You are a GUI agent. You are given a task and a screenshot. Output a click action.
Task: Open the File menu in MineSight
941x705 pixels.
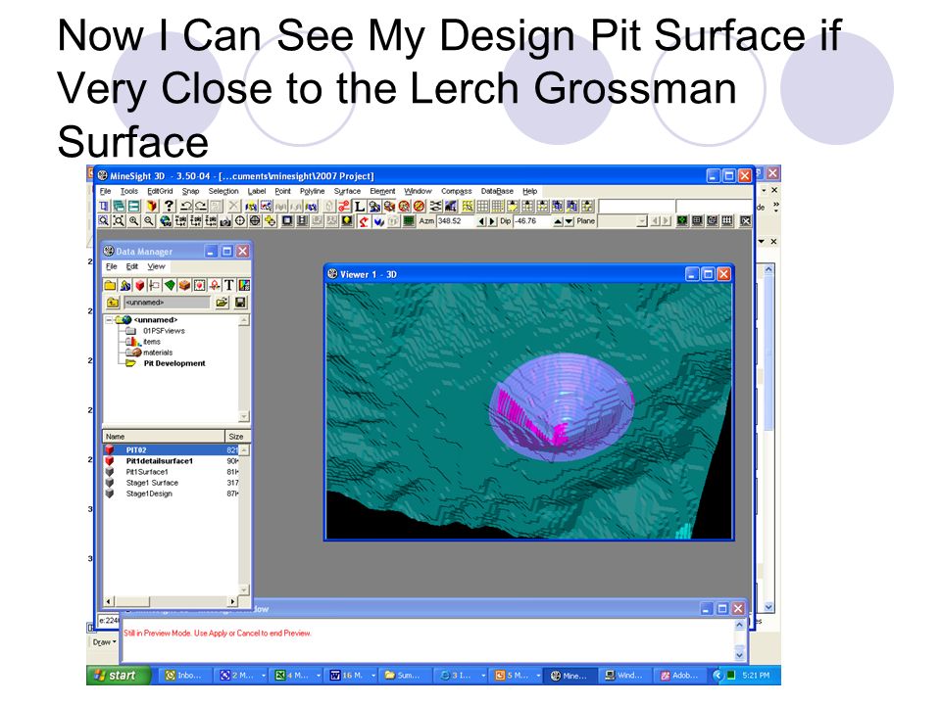[105, 191]
